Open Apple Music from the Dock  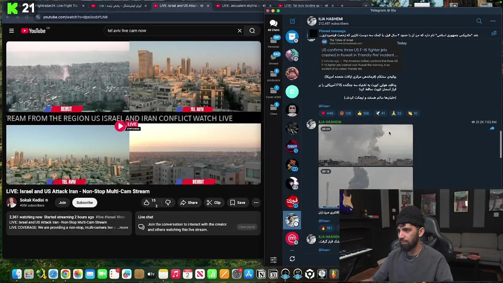(175, 274)
